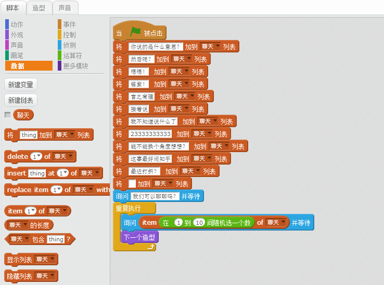The width and height of the screenshot is (384, 285).
Task: Open list dropdown in replace item block
Action: (x=83, y=189)
